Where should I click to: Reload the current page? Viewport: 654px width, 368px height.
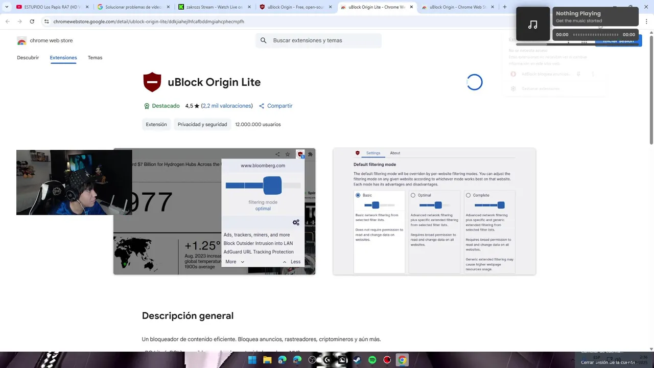pos(32,21)
